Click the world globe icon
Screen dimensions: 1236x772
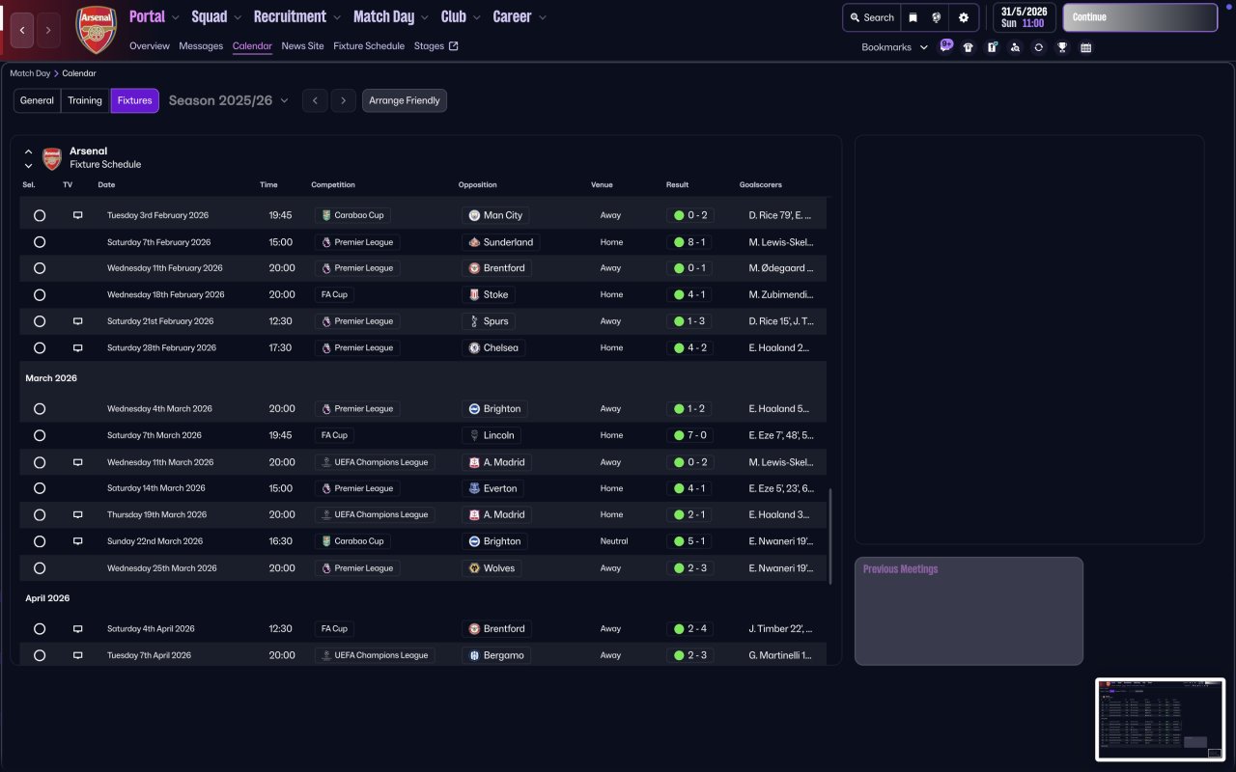pos(937,17)
